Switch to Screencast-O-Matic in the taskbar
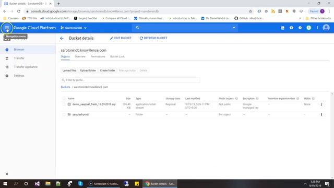This screenshot has width=334, height=188. click(x=103, y=183)
